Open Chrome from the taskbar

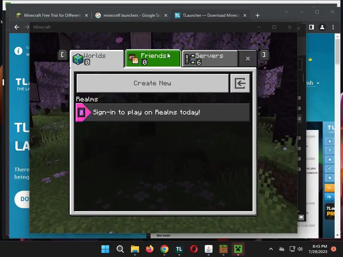click(164, 249)
